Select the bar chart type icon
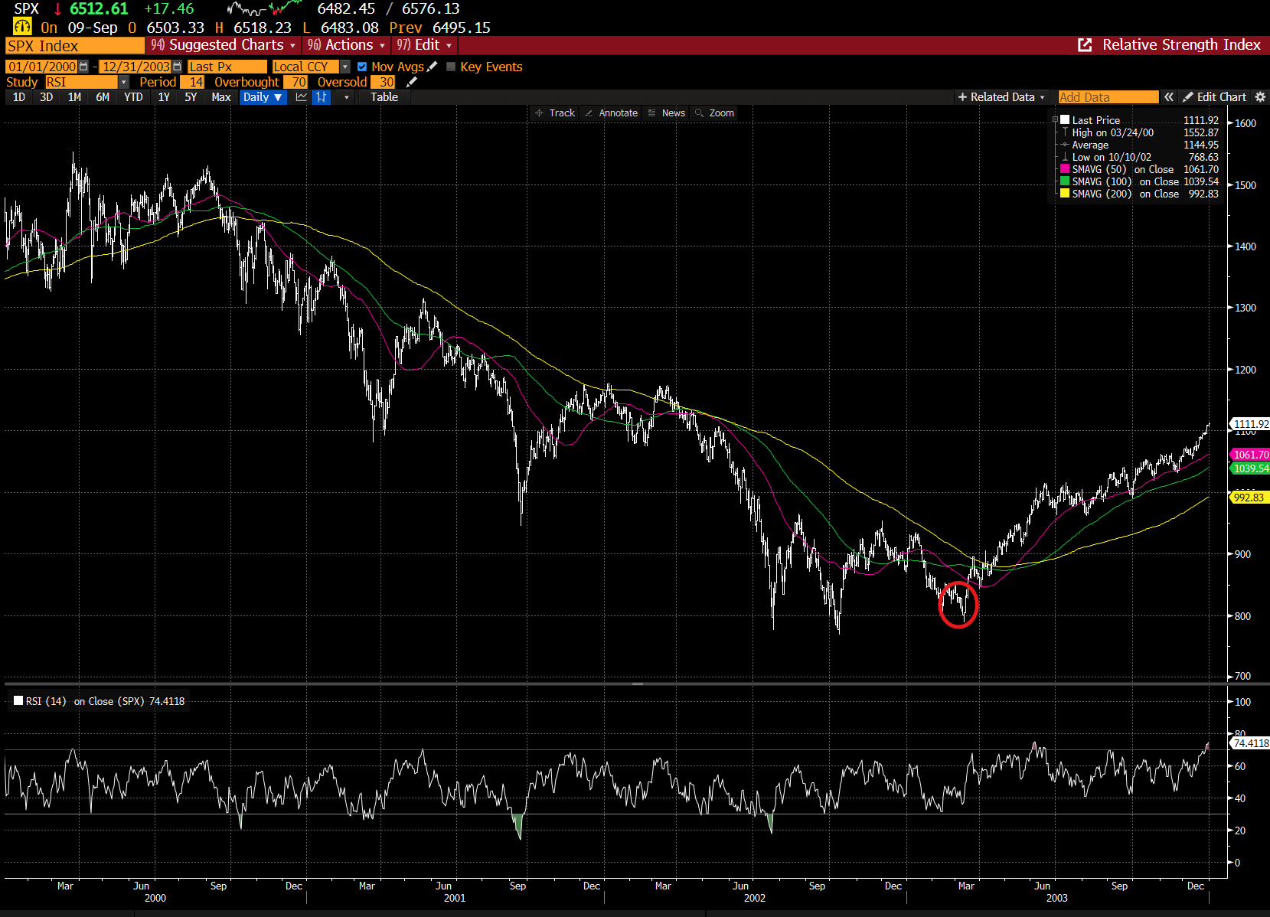1270x917 pixels. coord(322,97)
